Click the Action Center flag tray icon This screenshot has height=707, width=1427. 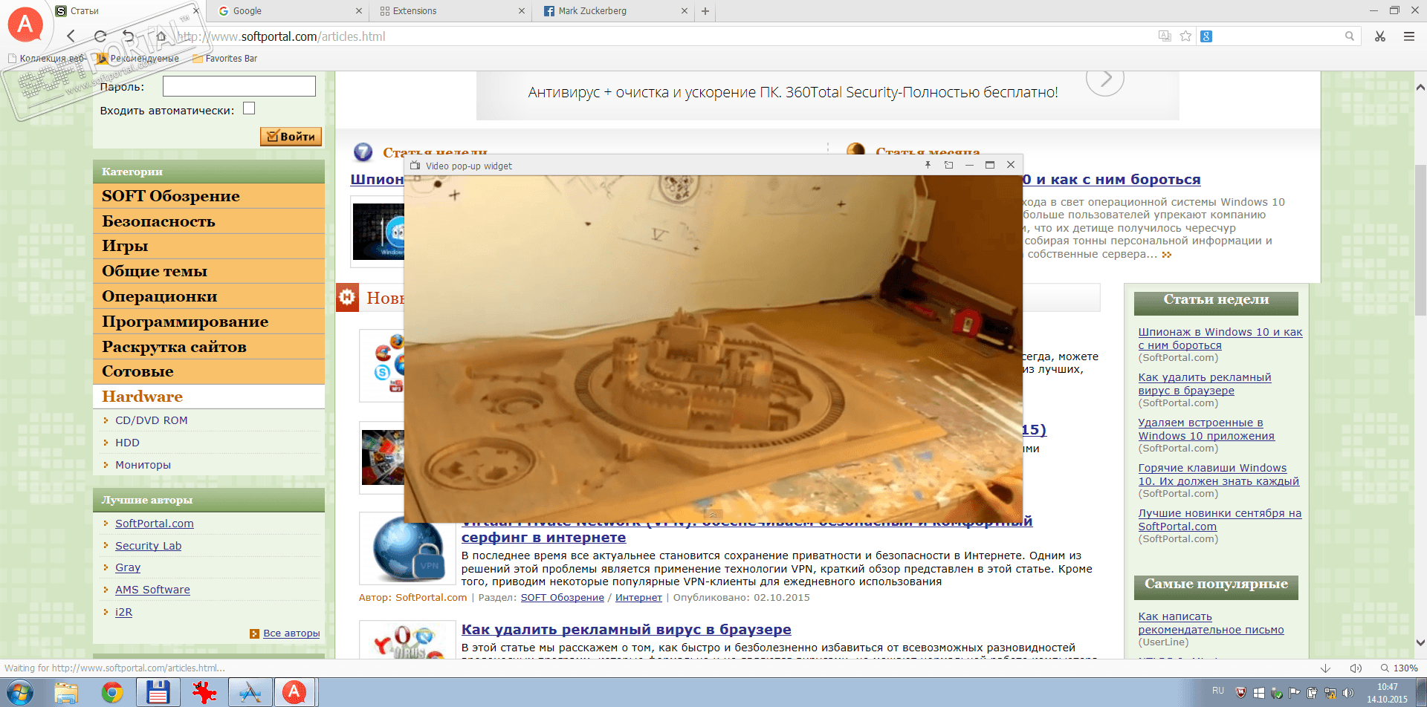(1295, 693)
